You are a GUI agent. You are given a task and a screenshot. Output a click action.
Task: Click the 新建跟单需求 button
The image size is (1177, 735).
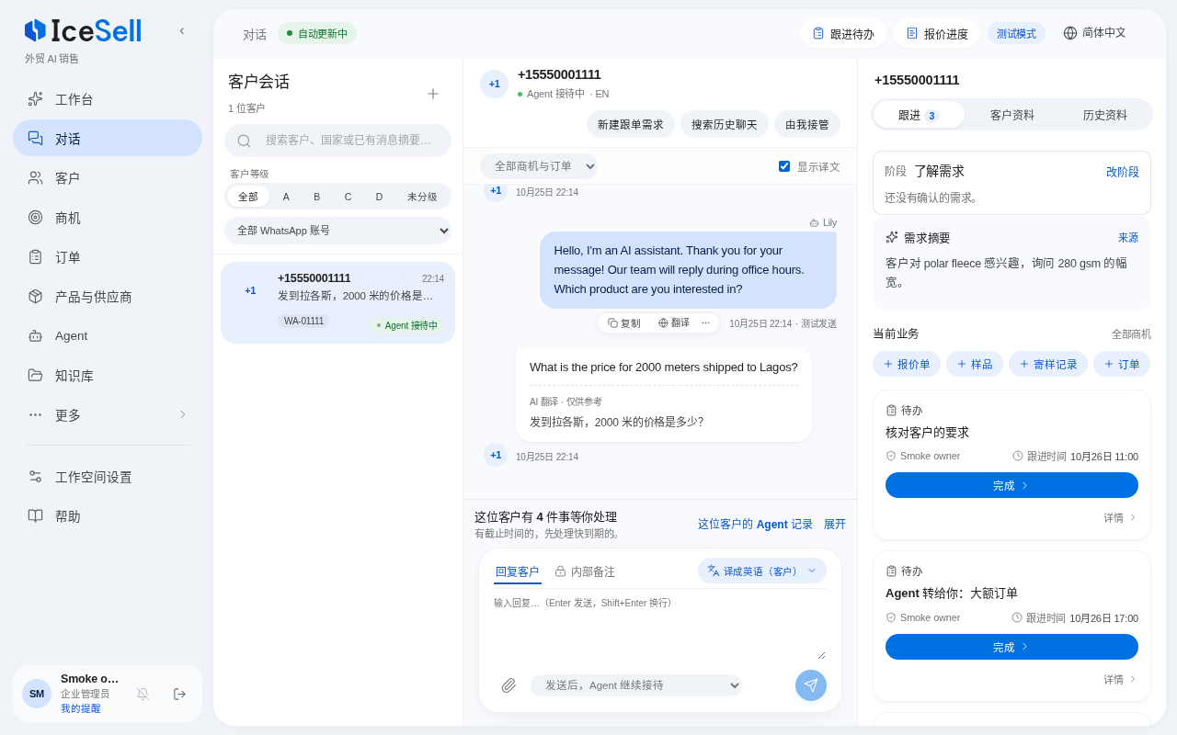tap(631, 124)
